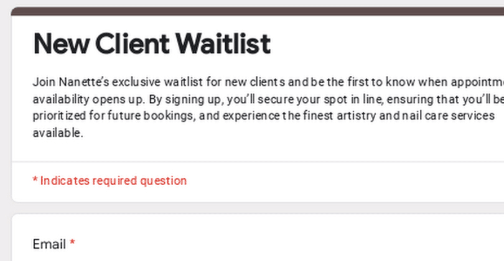Click the word "Client" in the heading
Viewport: 504px width, 261px height.
(x=131, y=44)
